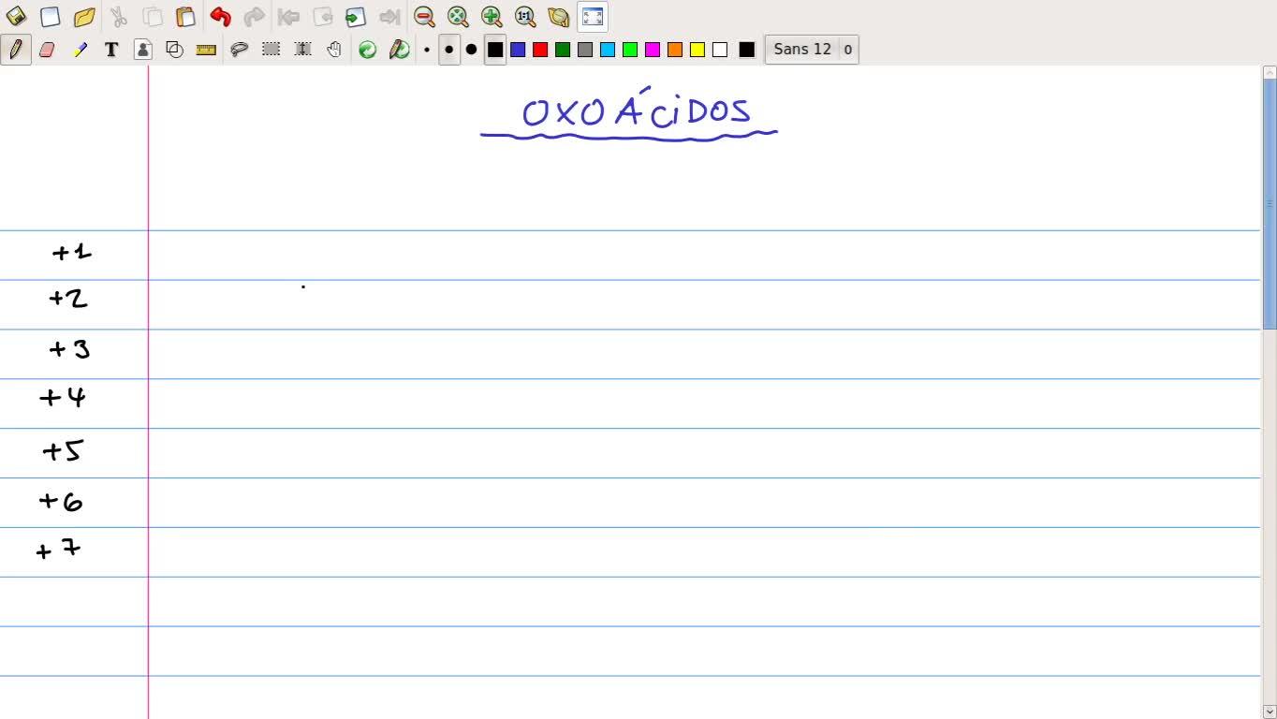
Task: Pick the red color swatch
Action: pos(540,50)
